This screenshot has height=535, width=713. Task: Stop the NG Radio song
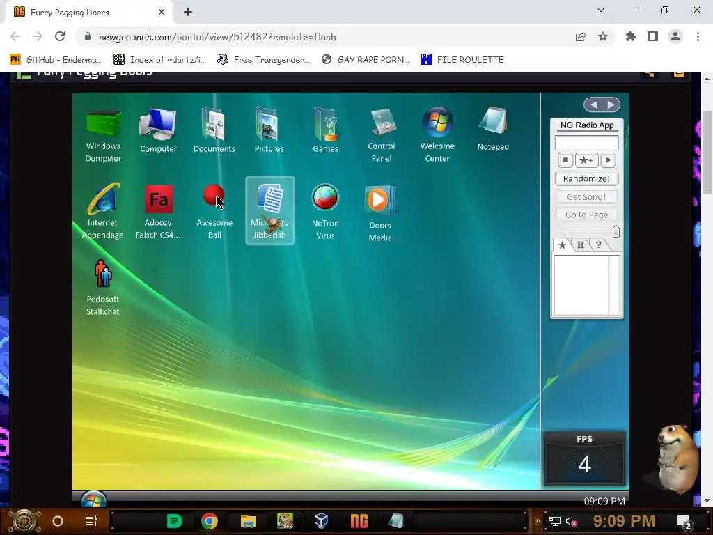565,160
